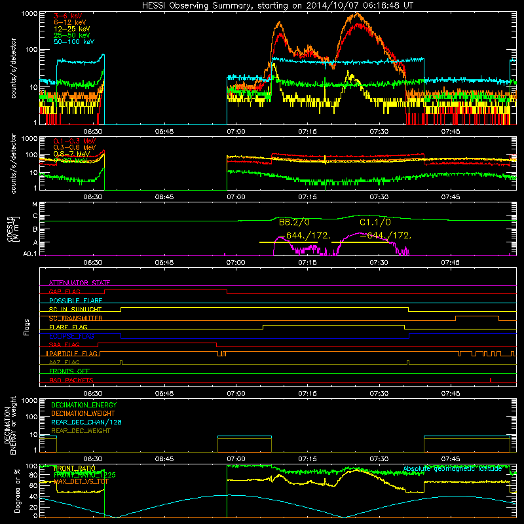Select the BAD_PACKETS flag label
The height and width of the screenshot is (524, 524).
point(71,380)
